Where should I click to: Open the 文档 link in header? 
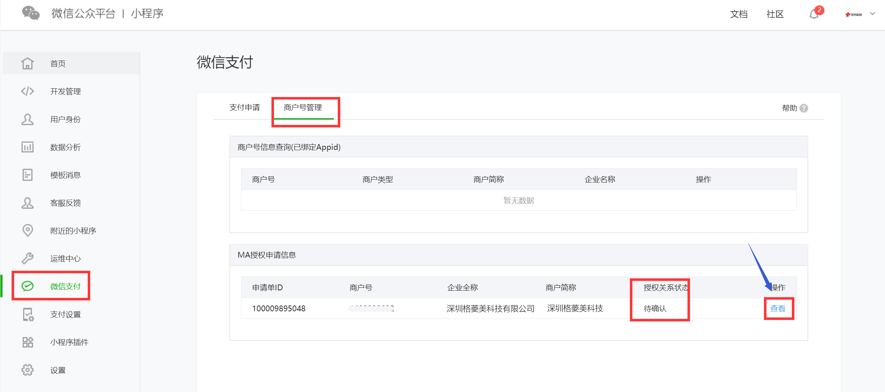click(x=739, y=14)
